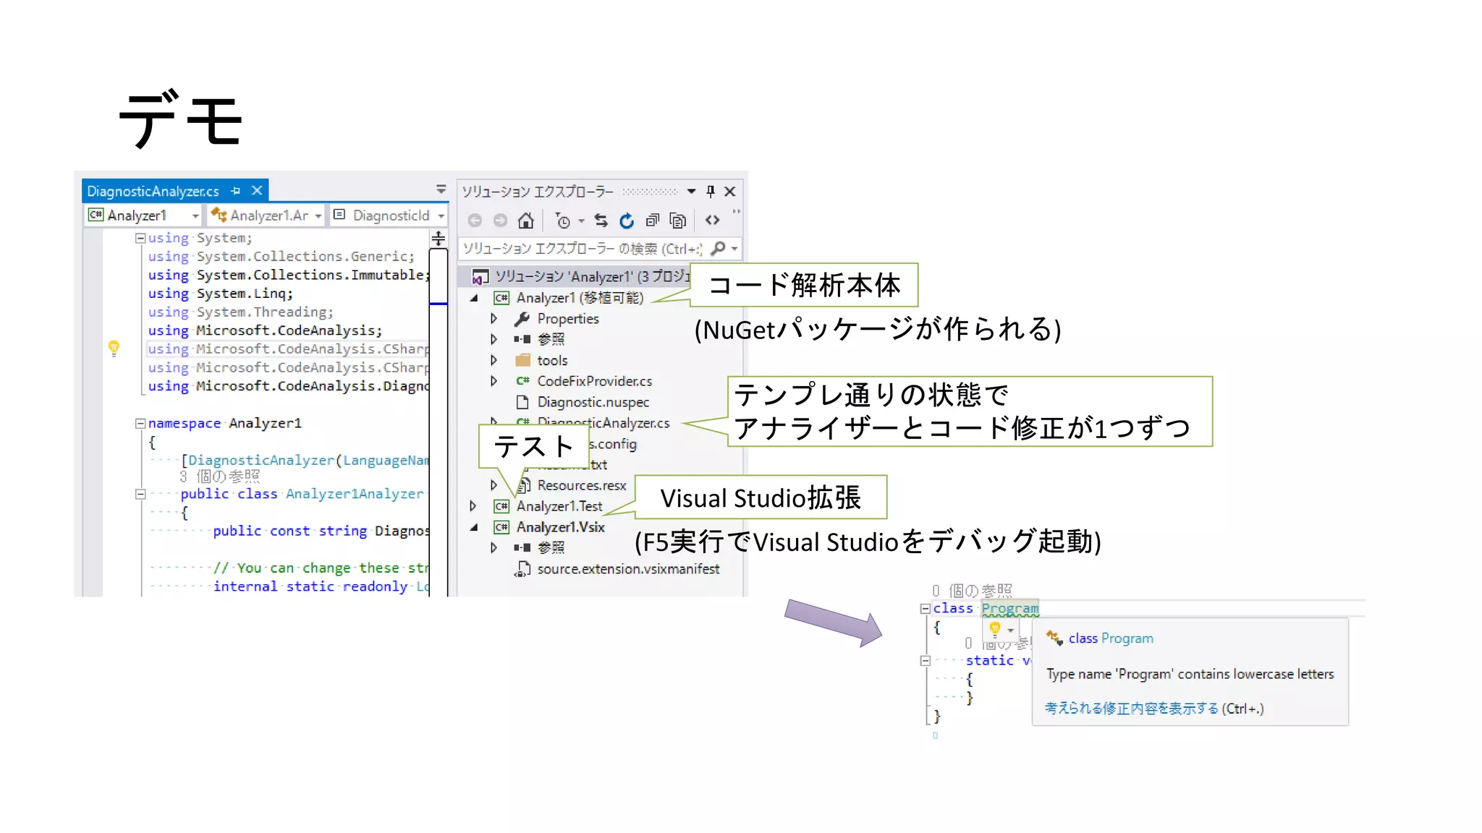The image size is (1482, 833).
Task: Expand 参照 under Analyzer1.Vsix
Action: pyautogui.click(x=494, y=548)
